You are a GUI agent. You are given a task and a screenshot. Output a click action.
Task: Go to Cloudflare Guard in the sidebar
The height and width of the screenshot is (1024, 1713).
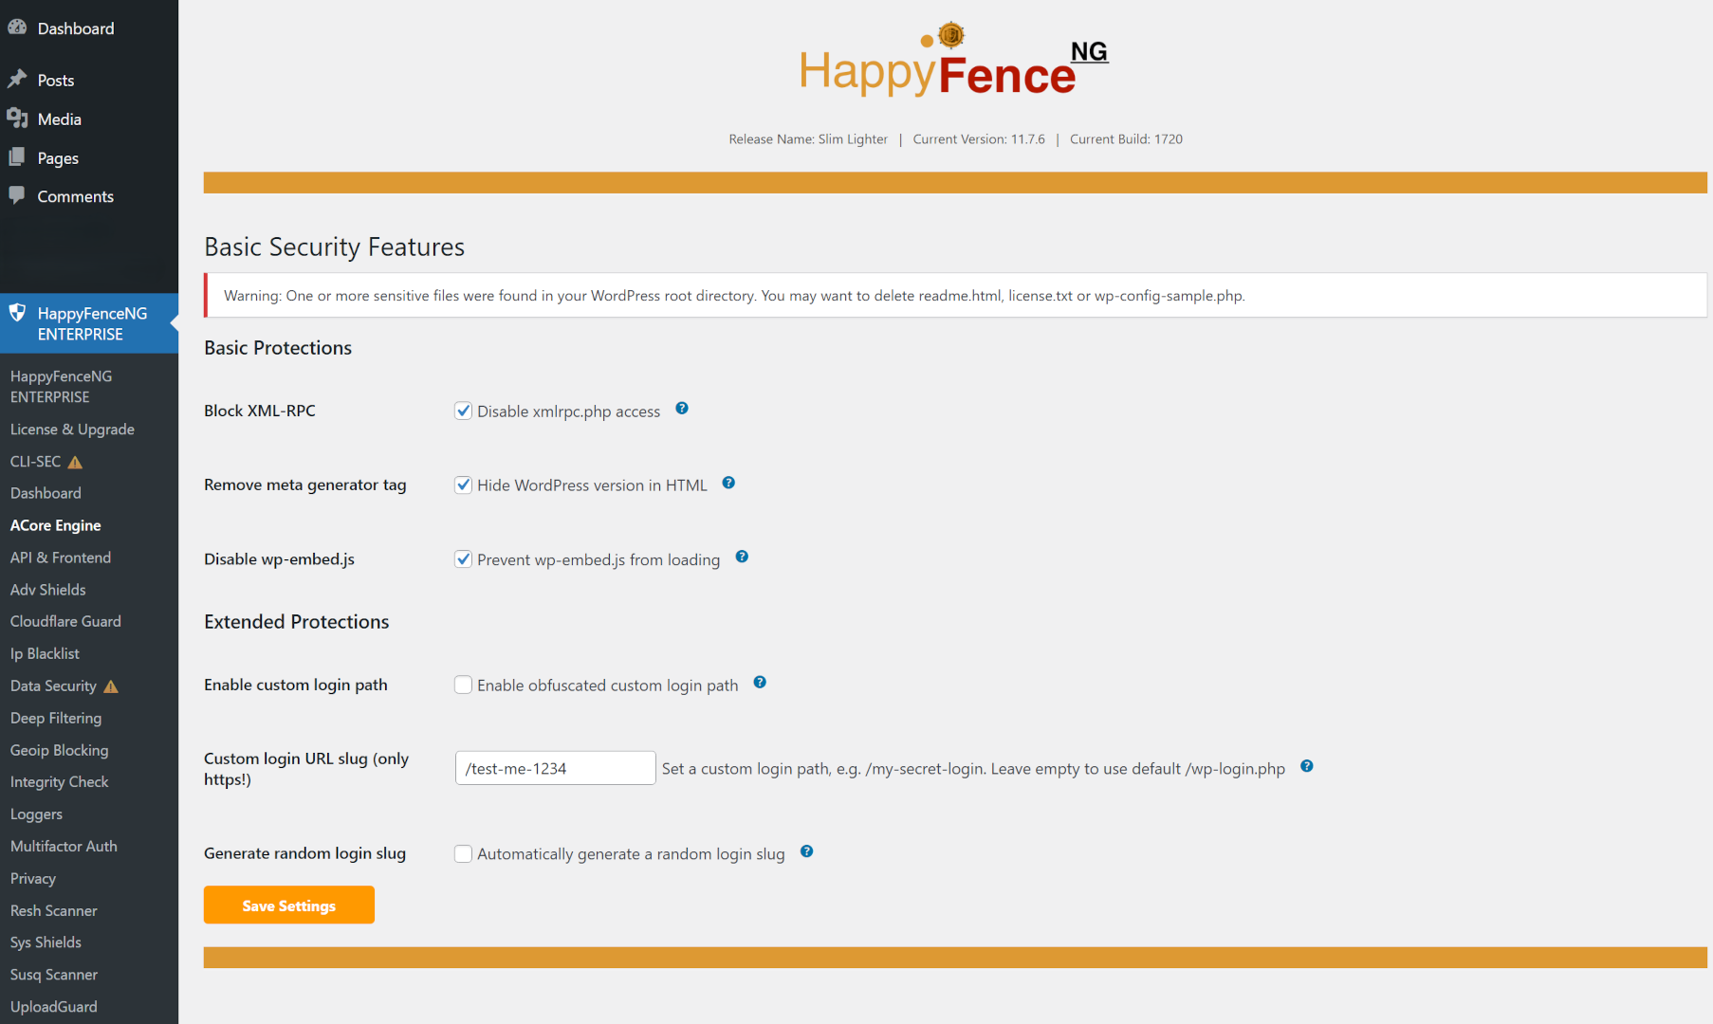point(65,621)
